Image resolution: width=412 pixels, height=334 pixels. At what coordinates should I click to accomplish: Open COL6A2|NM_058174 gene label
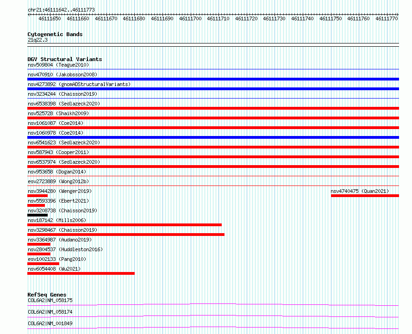point(50,312)
